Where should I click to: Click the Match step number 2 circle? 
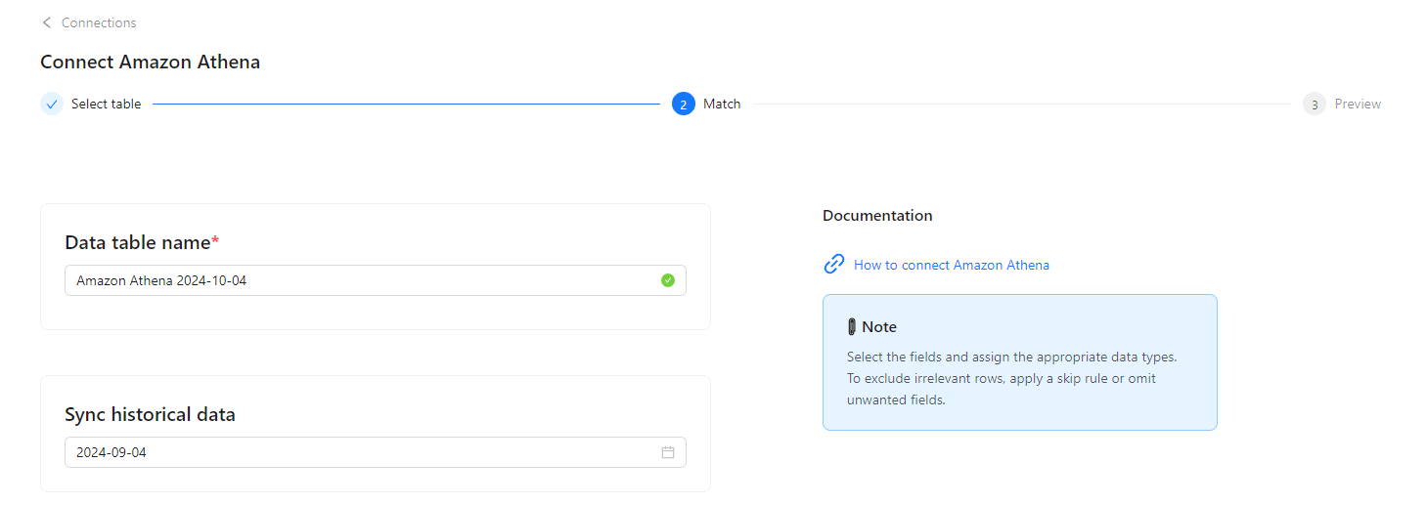click(x=684, y=104)
